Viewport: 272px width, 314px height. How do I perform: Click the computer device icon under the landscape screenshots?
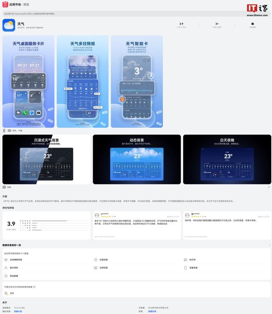4,187
